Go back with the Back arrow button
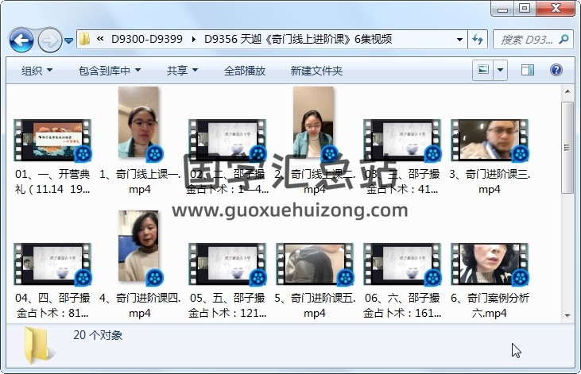Image resolution: width=581 pixels, height=374 pixels. pyautogui.click(x=21, y=40)
